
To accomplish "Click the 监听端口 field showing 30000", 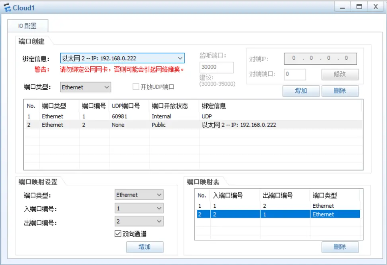I will [x=216, y=67].
